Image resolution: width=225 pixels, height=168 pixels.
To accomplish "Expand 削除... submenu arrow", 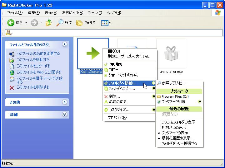I will coord(154,96).
